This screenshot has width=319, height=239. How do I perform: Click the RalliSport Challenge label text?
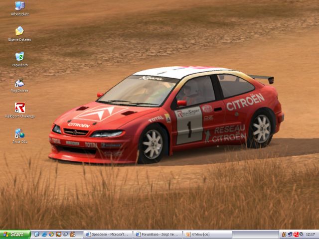(20, 116)
